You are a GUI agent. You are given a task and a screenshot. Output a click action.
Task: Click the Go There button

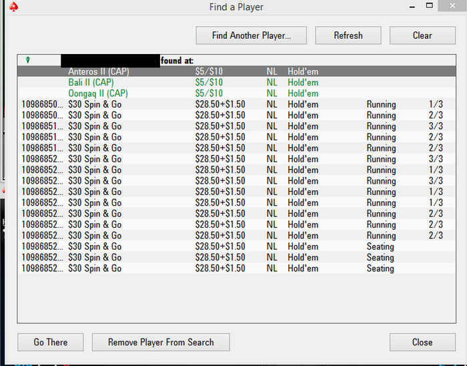(x=50, y=342)
